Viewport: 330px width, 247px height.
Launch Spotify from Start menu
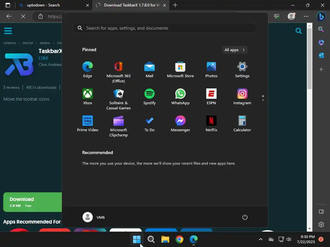click(x=150, y=97)
